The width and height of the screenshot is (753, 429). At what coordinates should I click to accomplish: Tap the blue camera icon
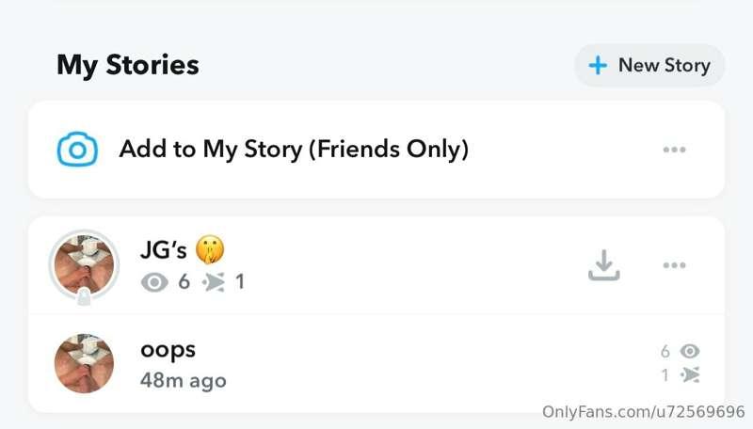pos(77,150)
